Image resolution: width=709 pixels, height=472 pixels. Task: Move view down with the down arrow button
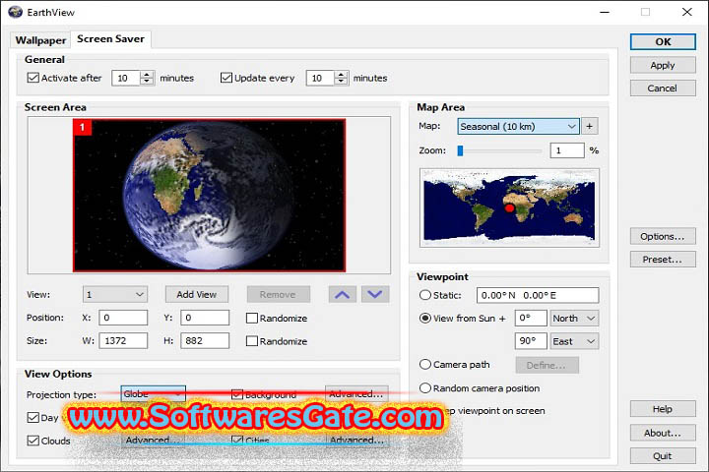375,294
